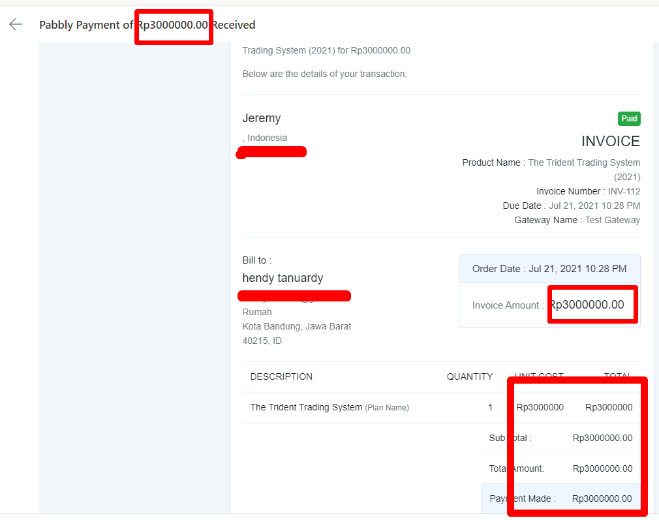Select the Kota Bandung, Jawa Barat address line
The image size is (659, 520).
coord(297,326)
